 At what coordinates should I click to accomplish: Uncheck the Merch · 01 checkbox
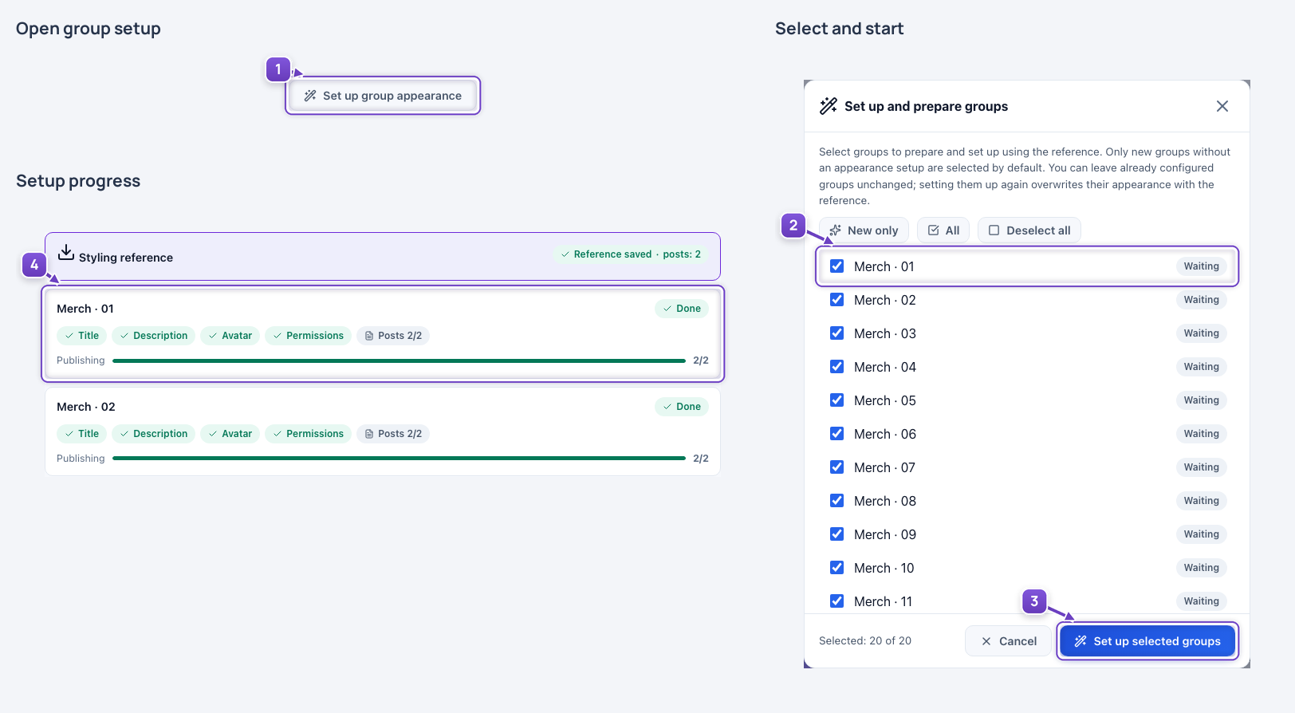836,266
